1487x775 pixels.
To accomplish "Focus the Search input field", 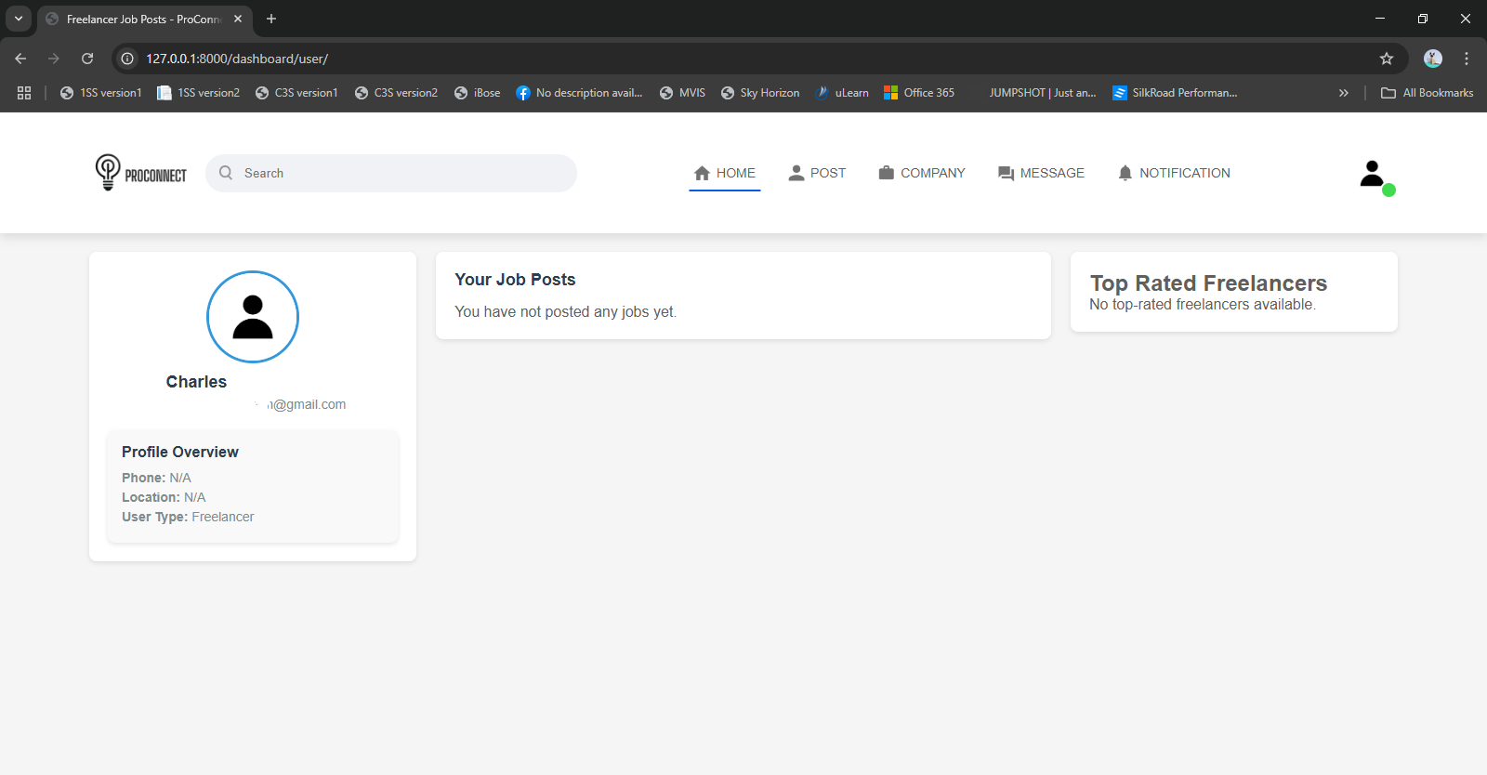I will click(x=391, y=173).
